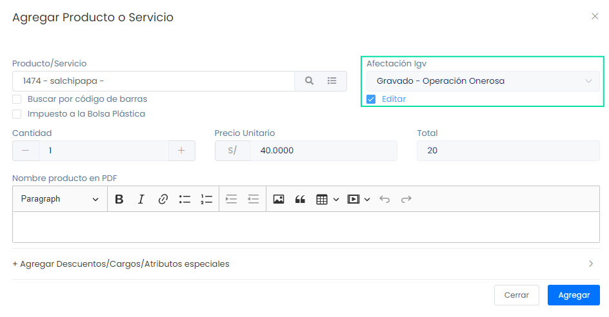Check Impuesto a la Bolsa Plástica
The height and width of the screenshot is (317, 609).
click(17, 114)
